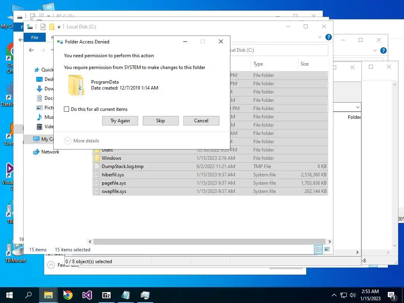This screenshot has height=303, width=404.
Task: Cancel the Folder Access Denied dialog
Action: [x=201, y=121]
